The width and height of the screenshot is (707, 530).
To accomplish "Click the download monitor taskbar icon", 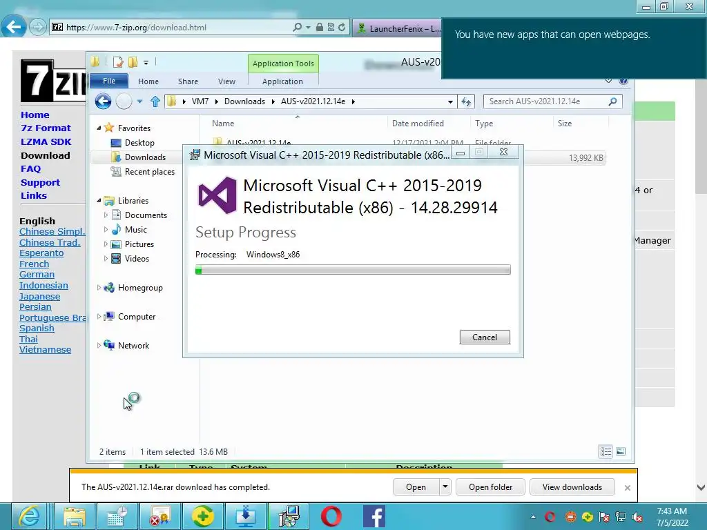I will click(246, 516).
